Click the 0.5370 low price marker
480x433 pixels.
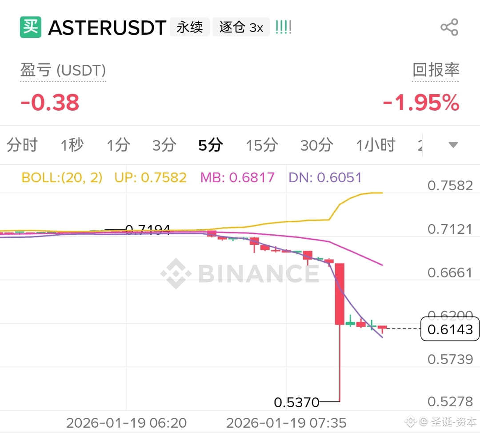pyautogui.click(x=296, y=402)
